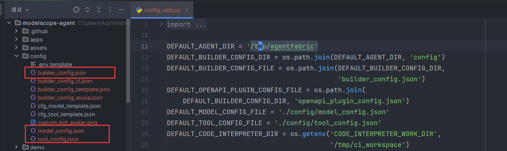Image resolution: width=507 pixels, height=151 pixels.
Task: Click the .github folder icon
Action: (x=25, y=31)
